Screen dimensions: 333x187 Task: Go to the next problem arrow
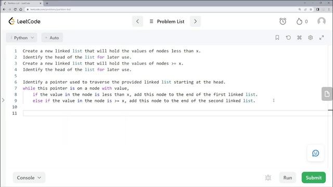click(x=196, y=21)
